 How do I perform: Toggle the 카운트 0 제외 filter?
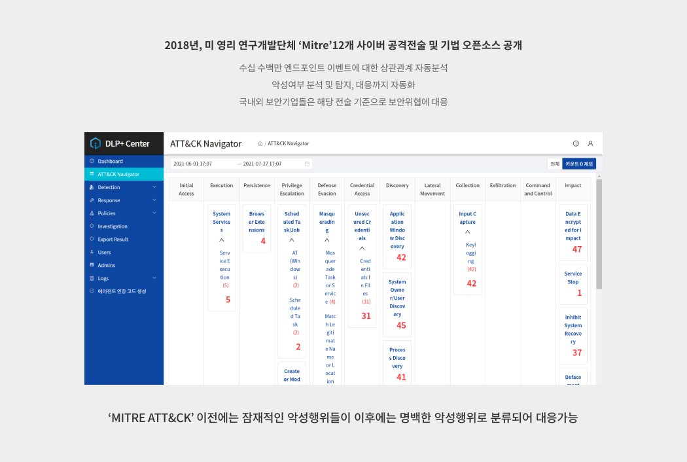point(579,164)
